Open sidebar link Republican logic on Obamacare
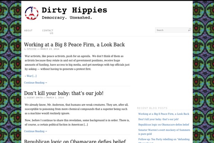The height and width of the screenshot is (143, 214). point(163,124)
